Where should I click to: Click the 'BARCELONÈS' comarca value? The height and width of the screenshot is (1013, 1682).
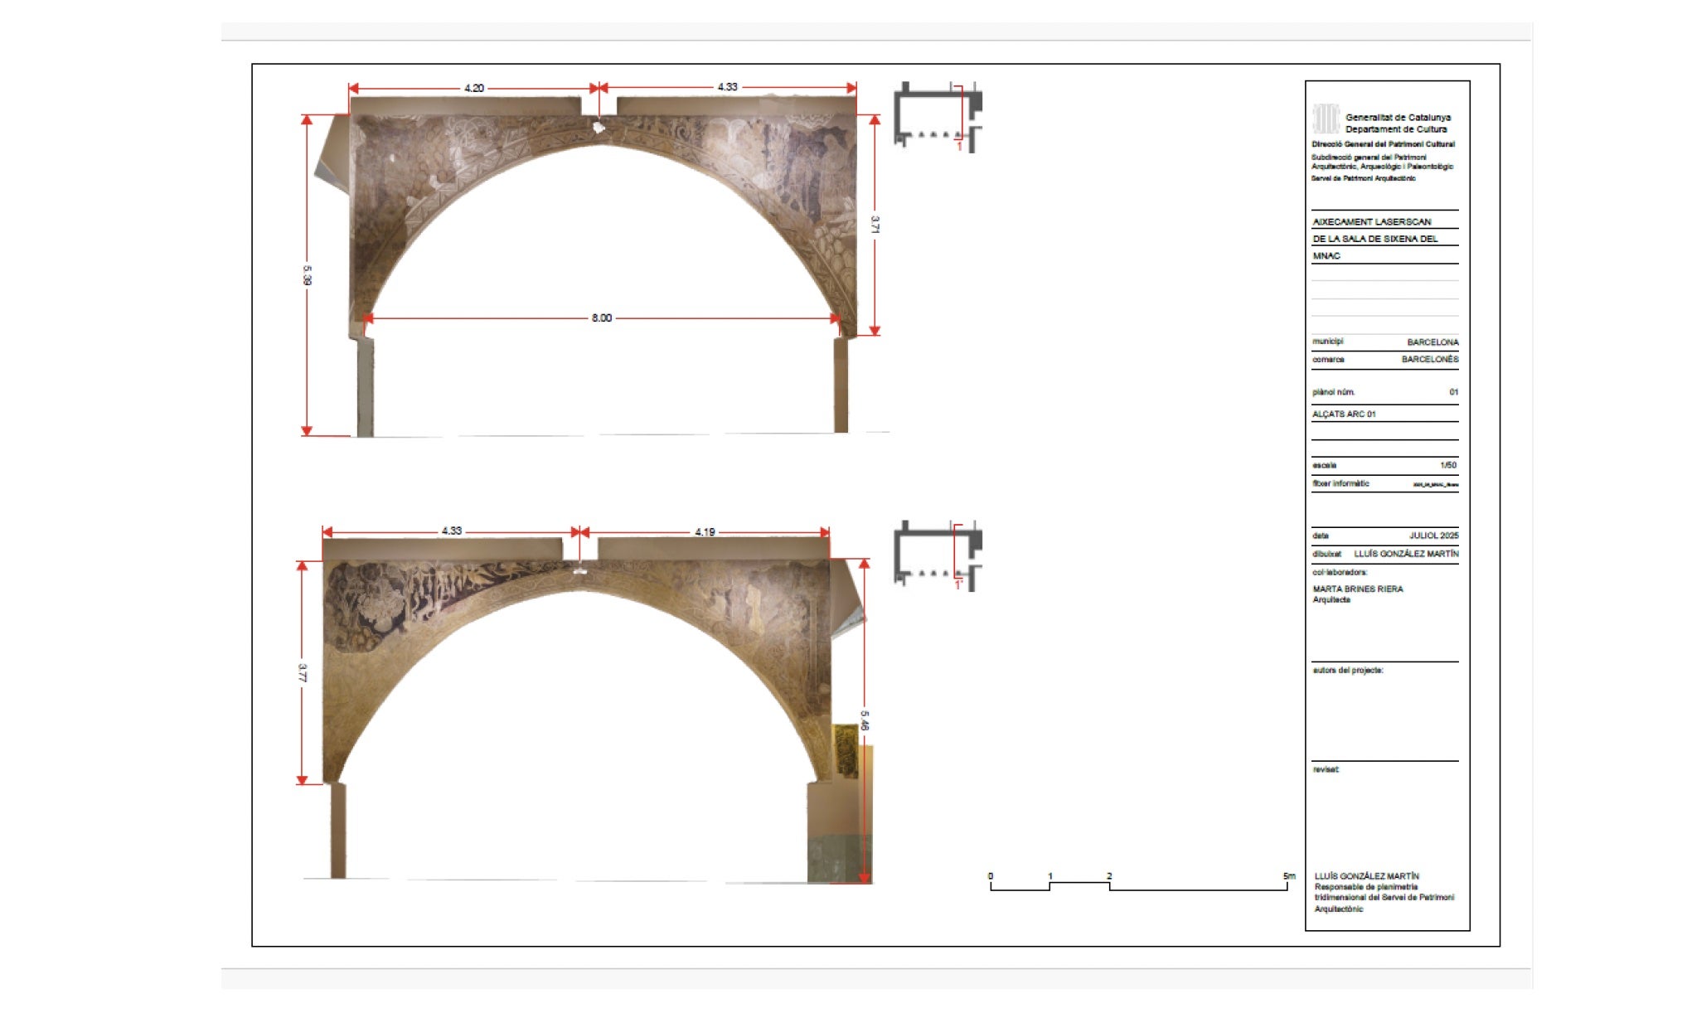pos(1430,360)
